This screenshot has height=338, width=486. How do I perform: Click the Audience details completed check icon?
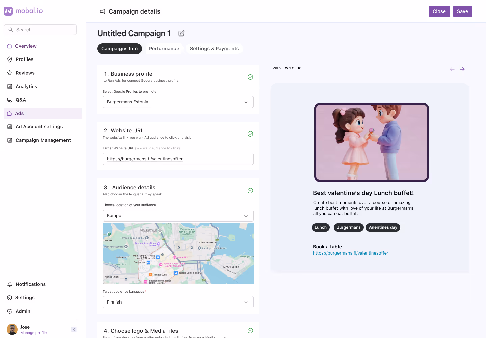pos(250,191)
